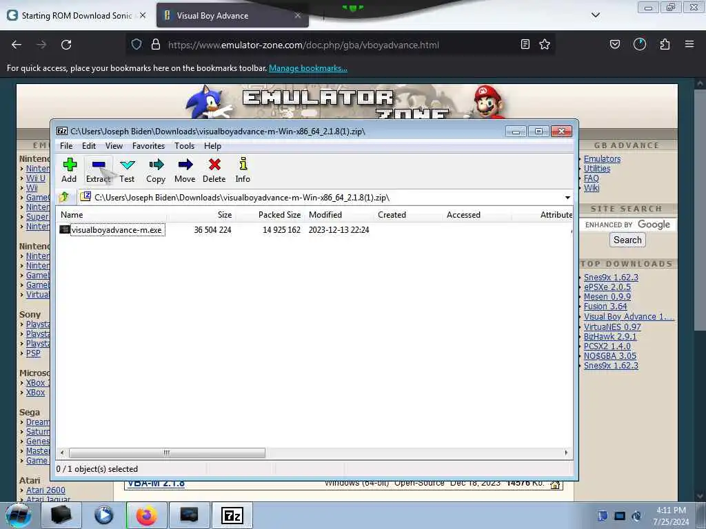Select the visualboyadvance-m.exe file name

(117, 229)
